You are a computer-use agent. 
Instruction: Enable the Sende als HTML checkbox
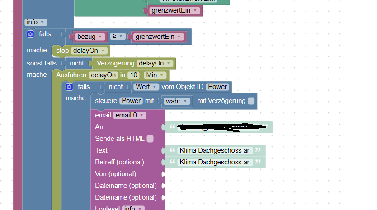coord(150,139)
